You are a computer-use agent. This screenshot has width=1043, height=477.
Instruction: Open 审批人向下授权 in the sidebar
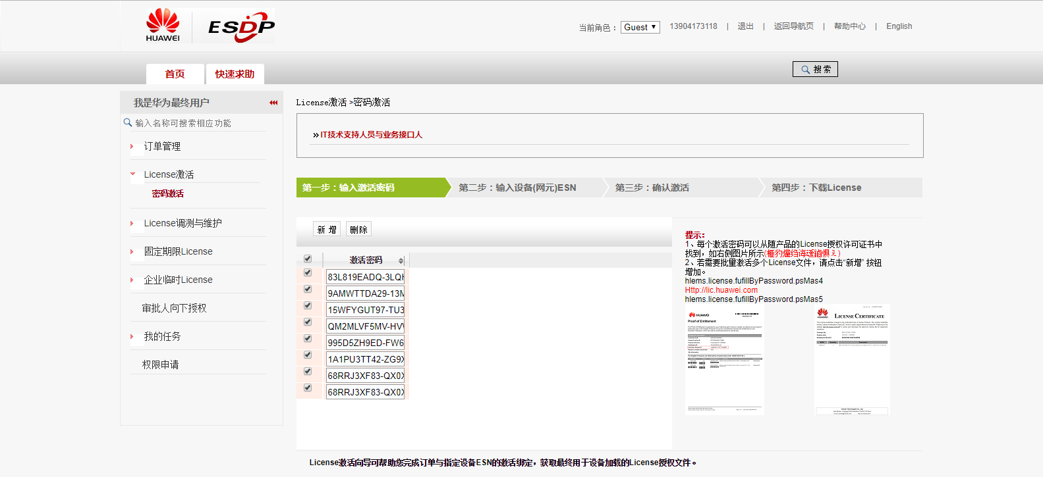(x=174, y=308)
